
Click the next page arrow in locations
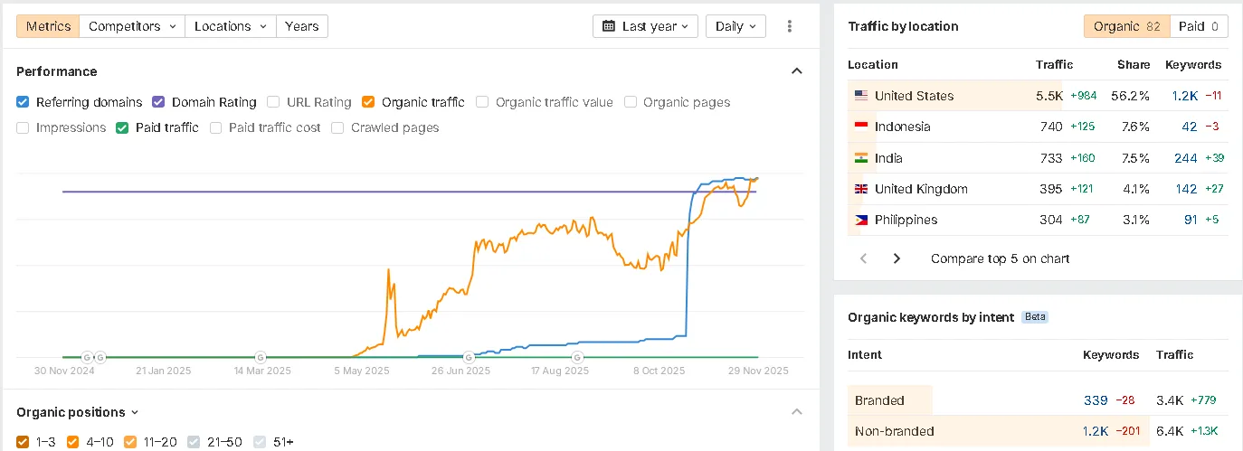click(x=897, y=258)
